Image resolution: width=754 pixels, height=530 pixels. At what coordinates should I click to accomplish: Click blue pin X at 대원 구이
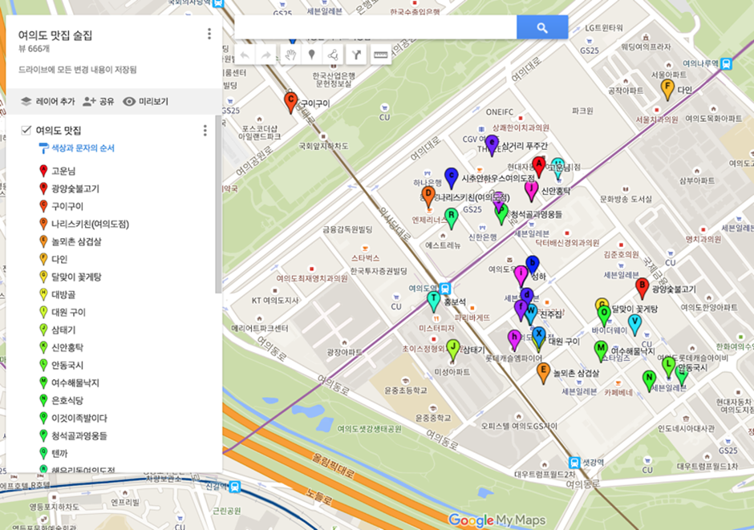pyautogui.click(x=538, y=336)
